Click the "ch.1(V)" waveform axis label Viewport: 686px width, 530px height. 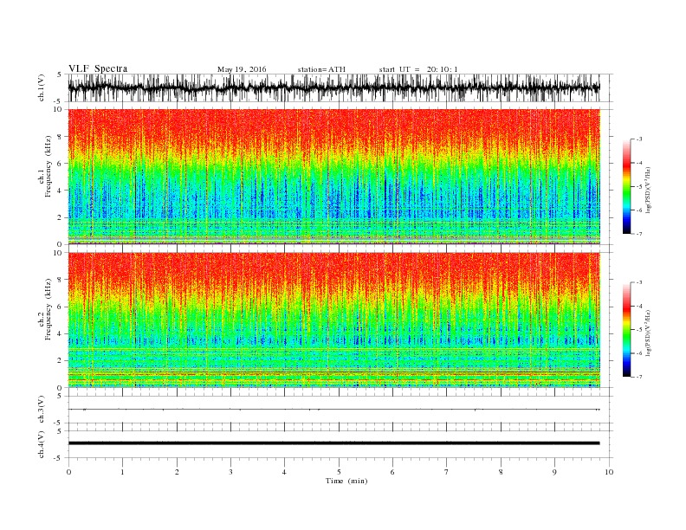[41, 87]
